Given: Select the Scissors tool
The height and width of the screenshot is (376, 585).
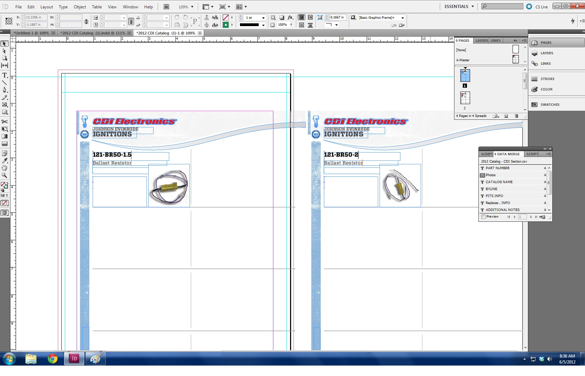Looking at the screenshot, I should pos(5,122).
